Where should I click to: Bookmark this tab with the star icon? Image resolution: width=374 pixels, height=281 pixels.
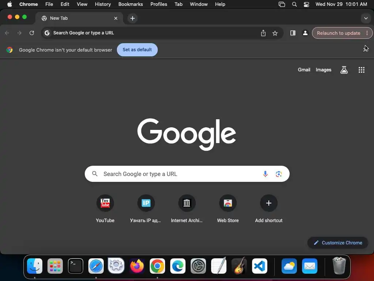[x=275, y=33]
